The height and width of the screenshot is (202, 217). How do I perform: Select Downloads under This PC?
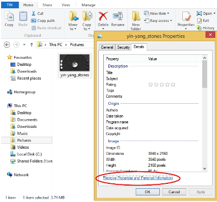(x=24, y=126)
